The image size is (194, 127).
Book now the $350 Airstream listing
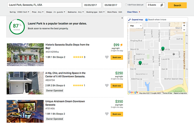117,114
